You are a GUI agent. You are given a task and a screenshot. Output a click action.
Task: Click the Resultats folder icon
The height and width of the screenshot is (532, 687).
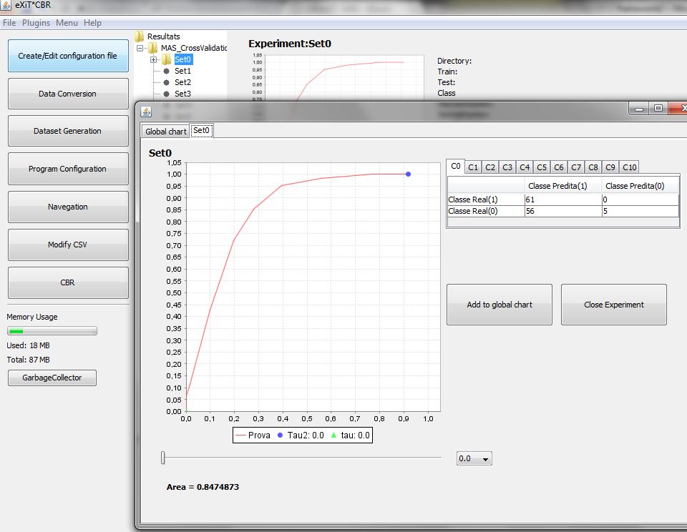[x=140, y=36]
